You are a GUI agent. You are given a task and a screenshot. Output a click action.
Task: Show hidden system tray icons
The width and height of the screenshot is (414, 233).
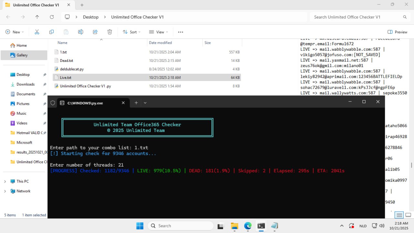[342, 226]
